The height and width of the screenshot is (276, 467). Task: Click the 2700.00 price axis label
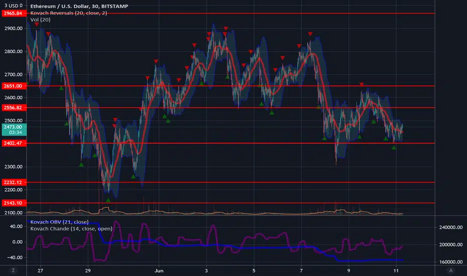14,75
